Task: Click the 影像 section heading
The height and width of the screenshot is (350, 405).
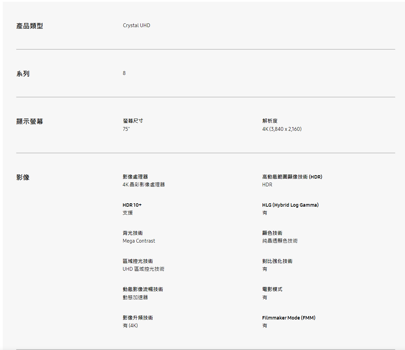Action: (23, 178)
